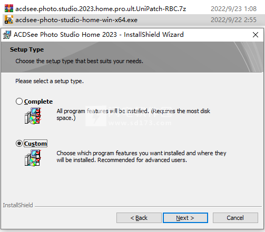The width and height of the screenshot is (265, 232).
Task: Select the acdsee UniPatch-RBC.7z file name
Action: point(101,9)
